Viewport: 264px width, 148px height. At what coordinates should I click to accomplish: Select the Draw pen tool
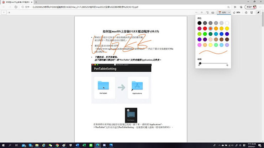click(222, 12)
